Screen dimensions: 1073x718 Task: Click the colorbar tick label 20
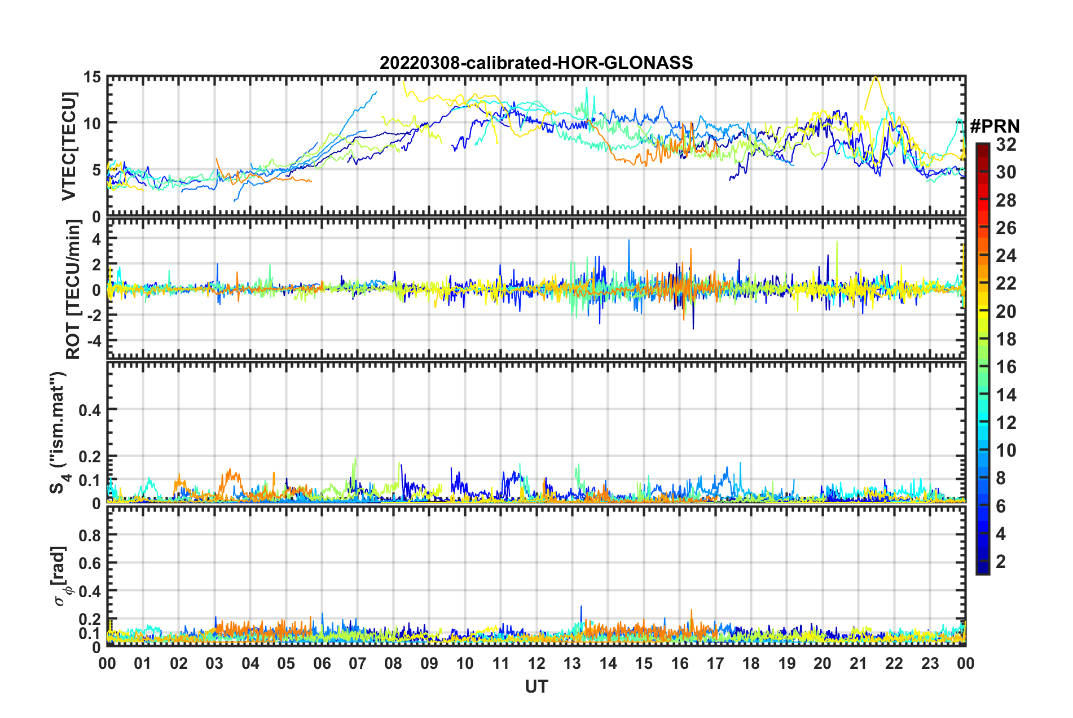(1006, 312)
